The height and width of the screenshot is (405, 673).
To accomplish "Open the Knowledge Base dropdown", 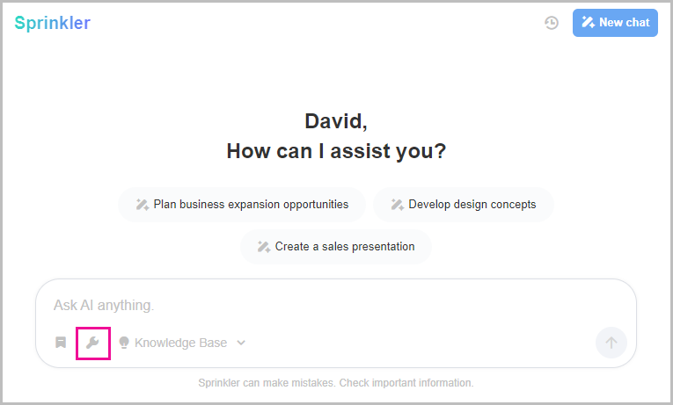I will [180, 343].
